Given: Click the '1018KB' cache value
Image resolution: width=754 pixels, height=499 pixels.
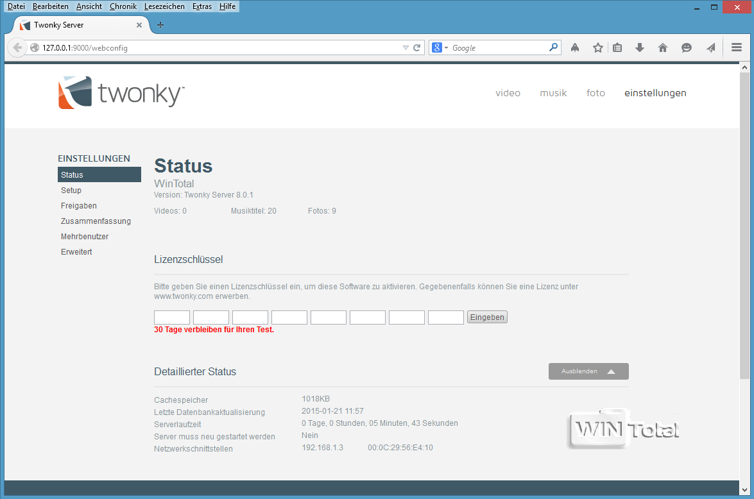Looking at the screenshot, I should coord(316,399).
